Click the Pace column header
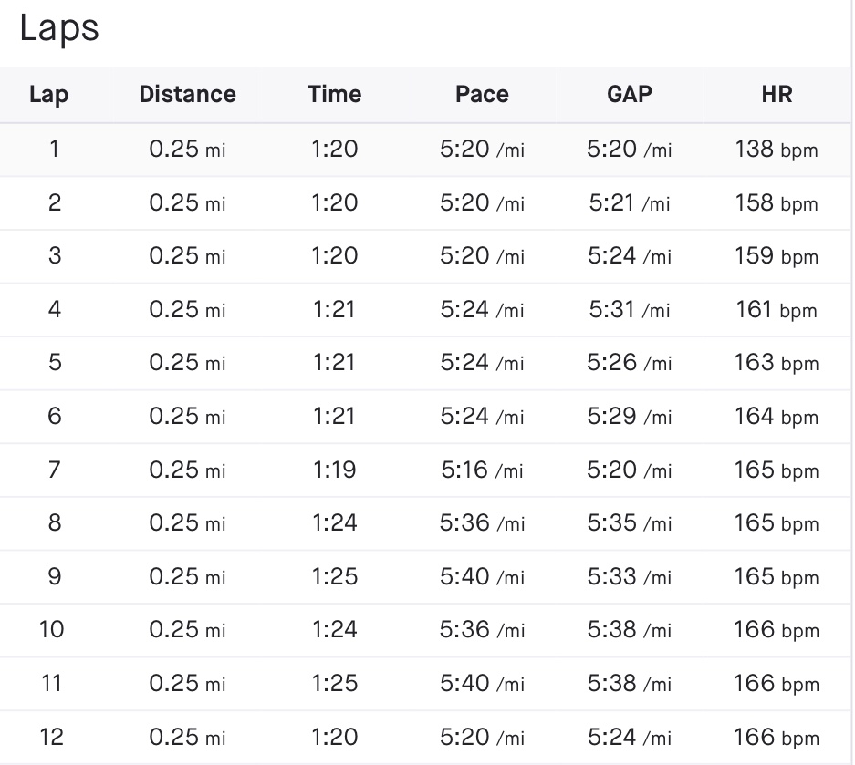The width and height of the screenshot is (855, 765). (482, 94)
